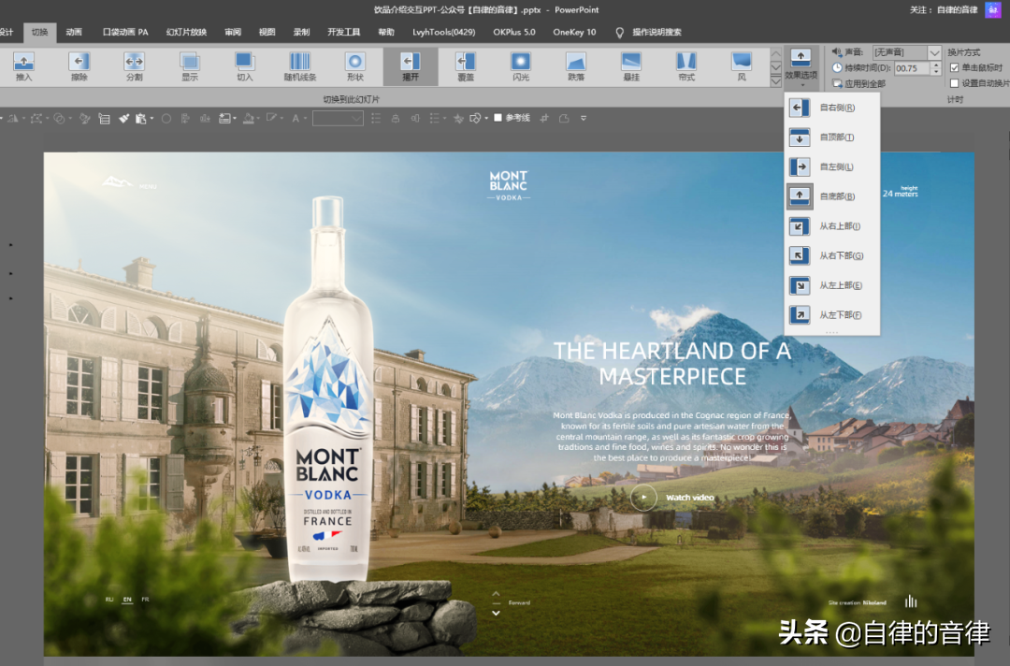
Task: Switch to the OKPlus 5.0 tab
Action: (x=514, y=32)
